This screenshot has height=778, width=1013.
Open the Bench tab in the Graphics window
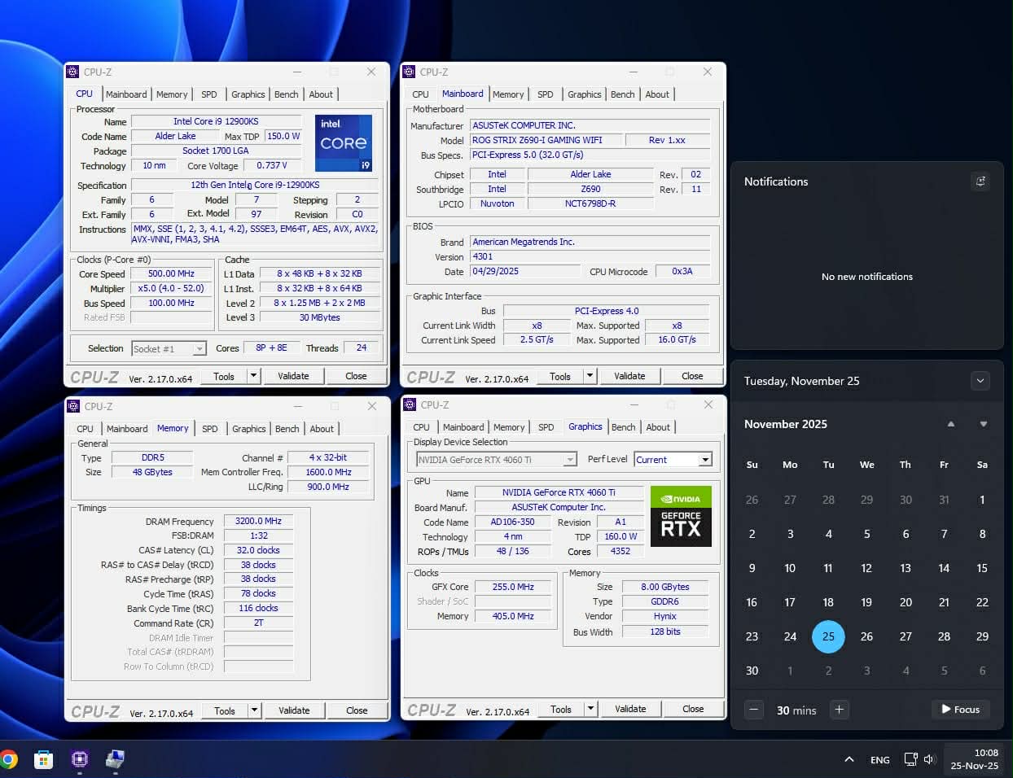coord(623,427)
